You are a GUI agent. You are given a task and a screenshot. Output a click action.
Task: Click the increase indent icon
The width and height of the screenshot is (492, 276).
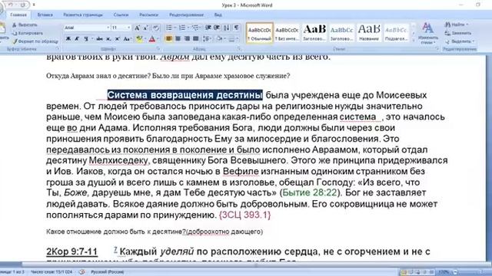point(217,28)
